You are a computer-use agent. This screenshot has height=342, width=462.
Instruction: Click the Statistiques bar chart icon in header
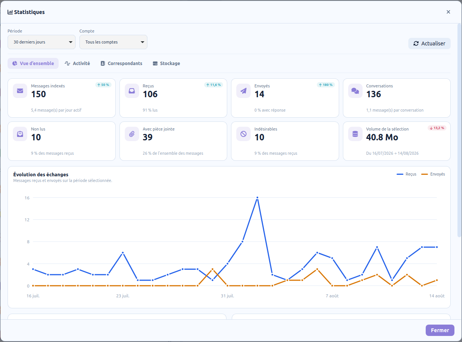[10, 12]
